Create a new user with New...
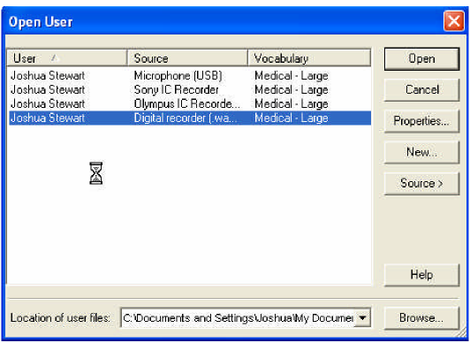470x343 pixels. point(421,152)
